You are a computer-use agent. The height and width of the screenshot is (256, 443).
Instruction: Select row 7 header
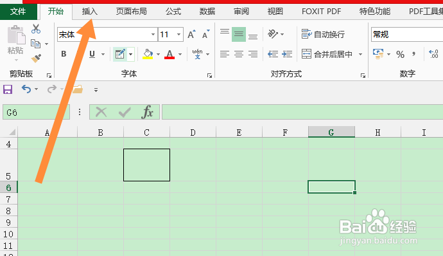(8, 199)
